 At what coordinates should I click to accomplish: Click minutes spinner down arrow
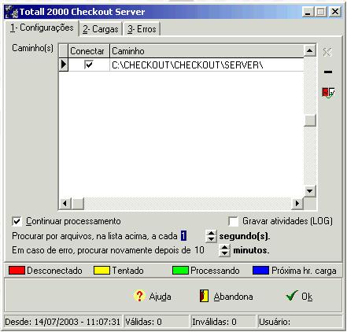pos(224,253)
